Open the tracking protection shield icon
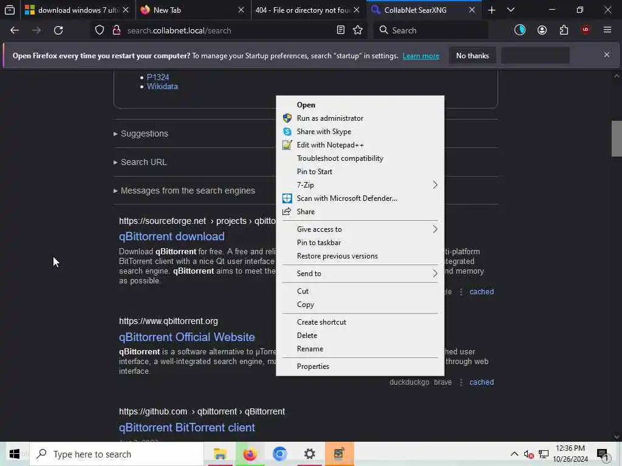This screenshot has height=466, width=622. pos(100,30)
